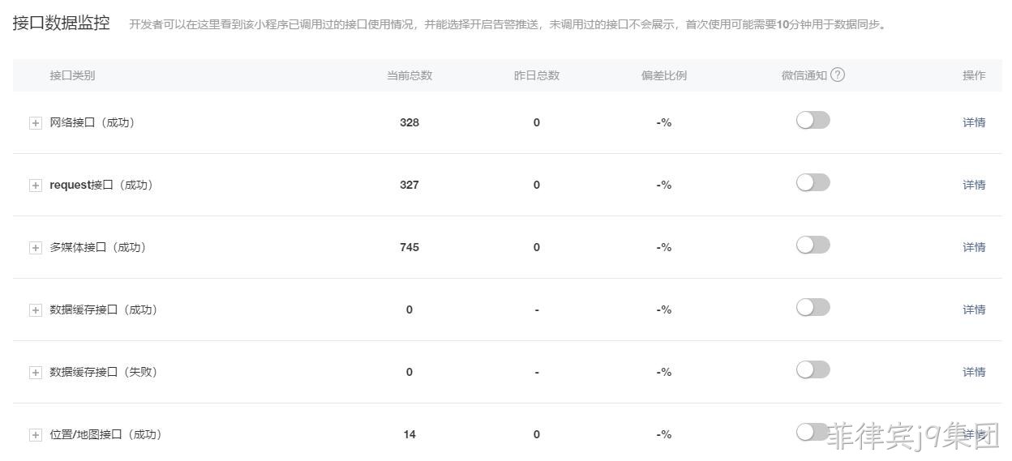The image size is (1012, 461).
Task: Click the current total value 328
Action: (x=410, y=122)
